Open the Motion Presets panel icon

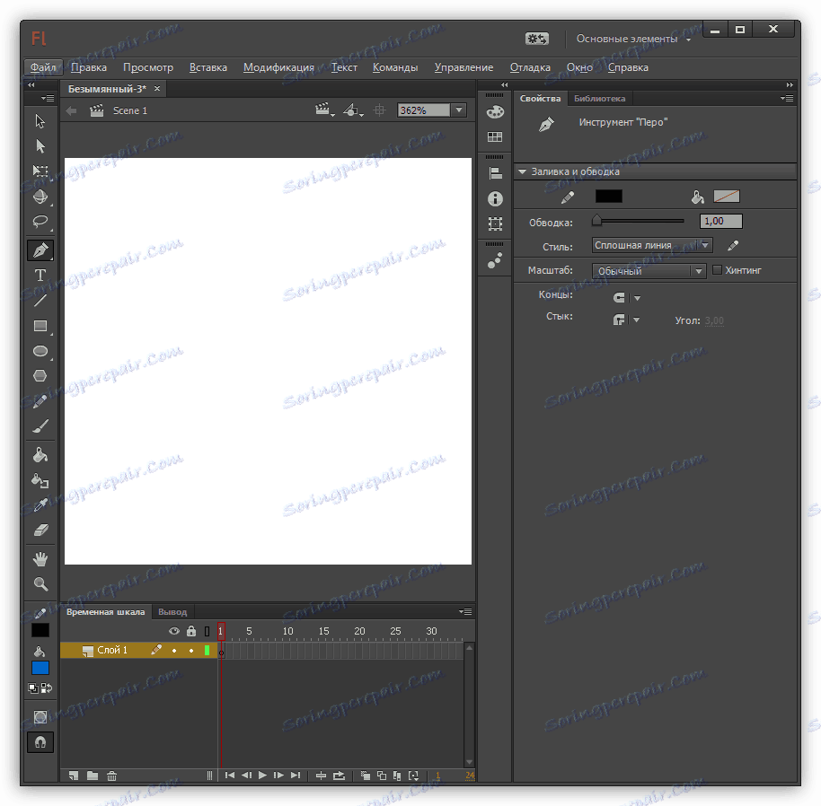[495, 260]
